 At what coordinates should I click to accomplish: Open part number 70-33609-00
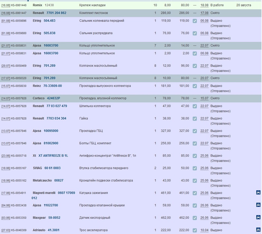pos(53,86)
